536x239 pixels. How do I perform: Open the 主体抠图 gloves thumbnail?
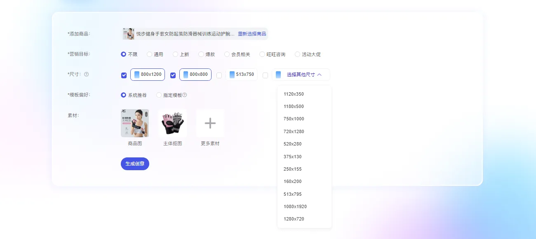point(173,123)
